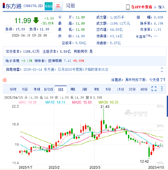Click the phone icon beside 在APP中查看
The width and height of the screenshot is (168, 170).
[128, 7]
